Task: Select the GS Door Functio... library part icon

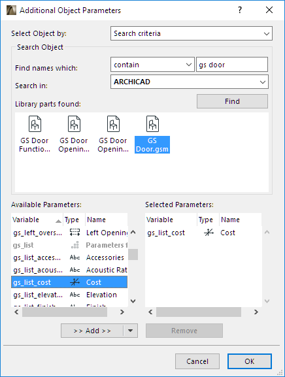Action: (35, 124)
